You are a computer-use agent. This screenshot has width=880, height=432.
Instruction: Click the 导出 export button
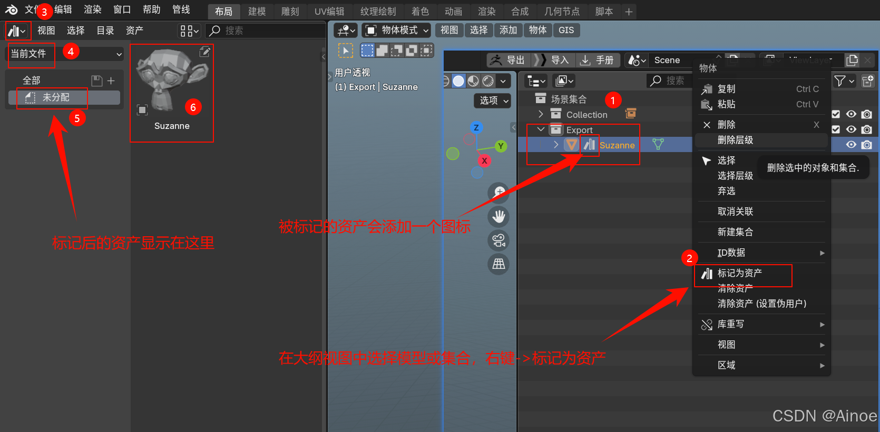click(508, 60)
